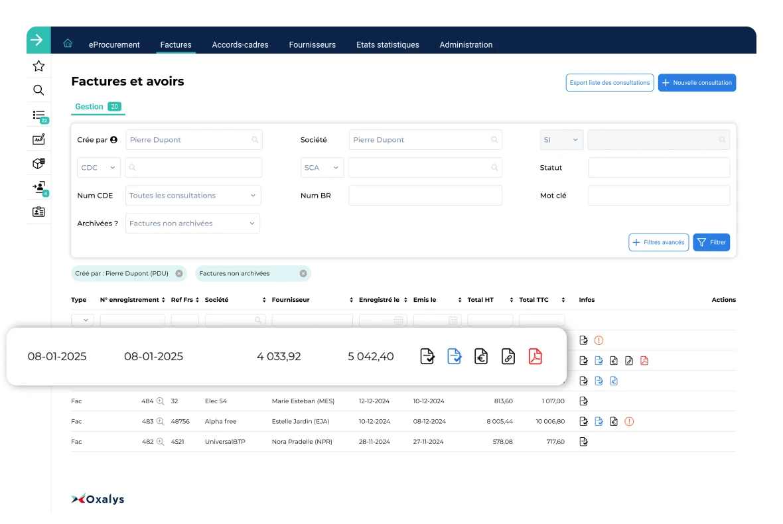
Task: Click the document icon in row 484
Action: pos(583,401)
